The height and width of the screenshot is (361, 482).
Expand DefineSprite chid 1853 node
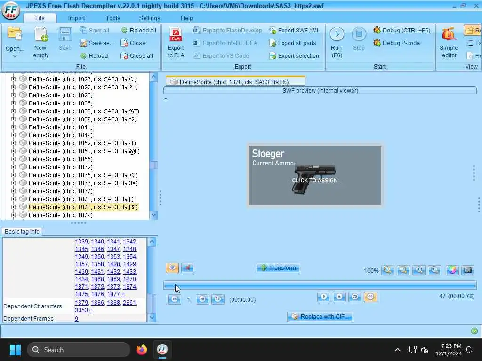(13, 151)
